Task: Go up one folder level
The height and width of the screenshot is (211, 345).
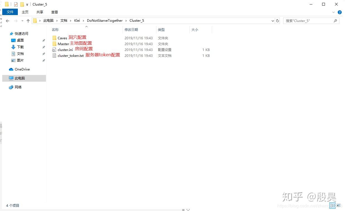Action: [x=28, y=21]
